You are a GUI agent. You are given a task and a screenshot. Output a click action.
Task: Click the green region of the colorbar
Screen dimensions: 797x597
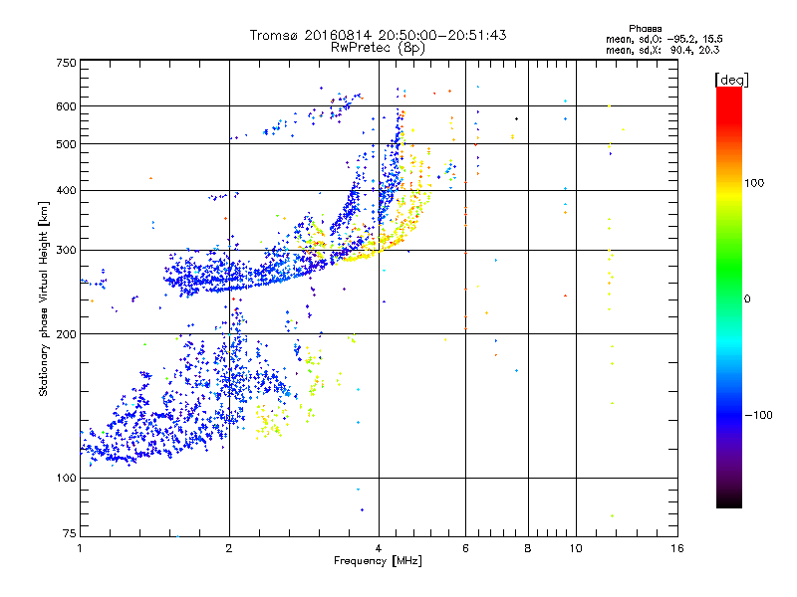[x=729, y=269]
